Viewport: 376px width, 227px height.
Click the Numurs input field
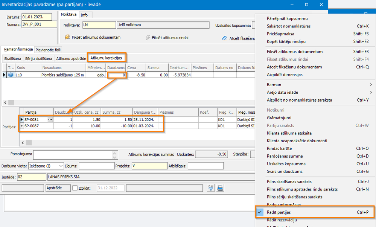pos(39,24)
